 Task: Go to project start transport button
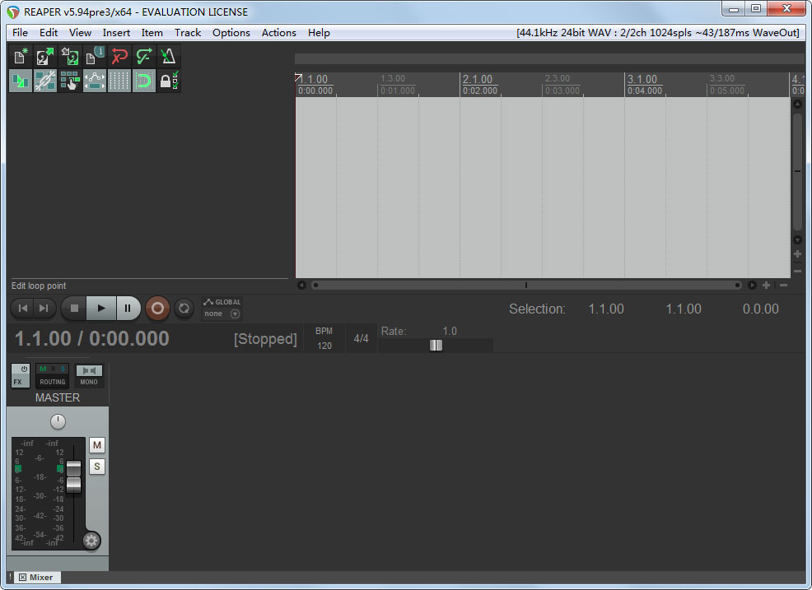pos(23,309)
